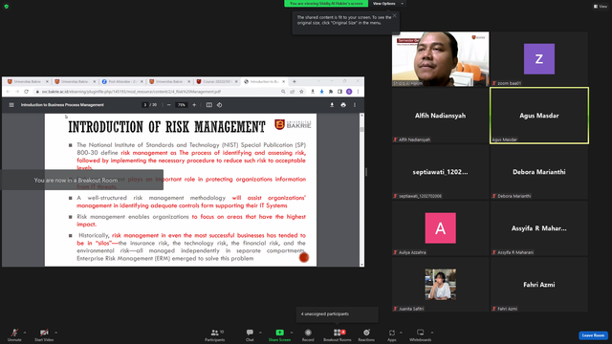
Task: Open the Participants panel
Action: 215,334
